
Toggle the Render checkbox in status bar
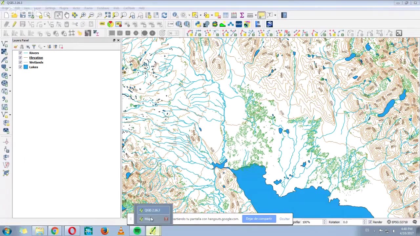370,222
